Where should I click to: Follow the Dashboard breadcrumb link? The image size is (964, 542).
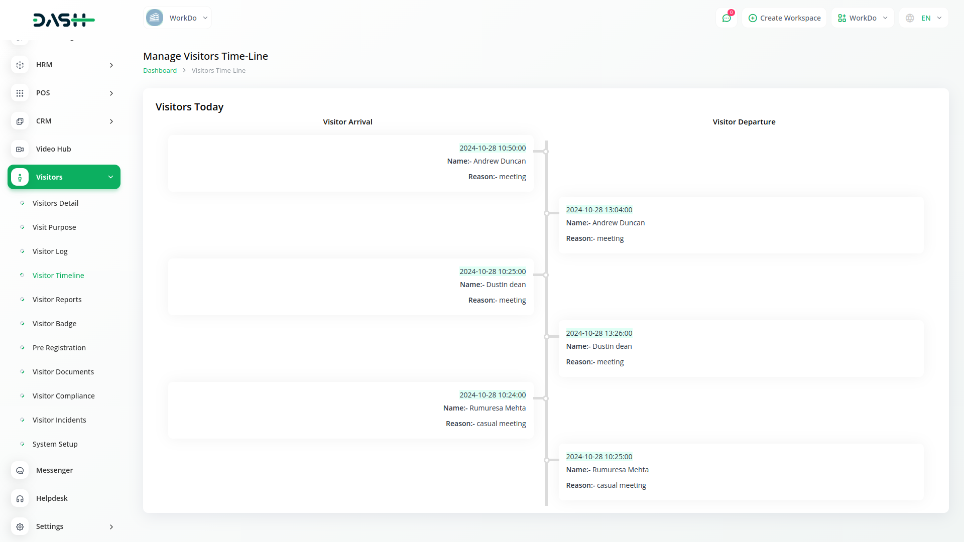click(160, 71)
